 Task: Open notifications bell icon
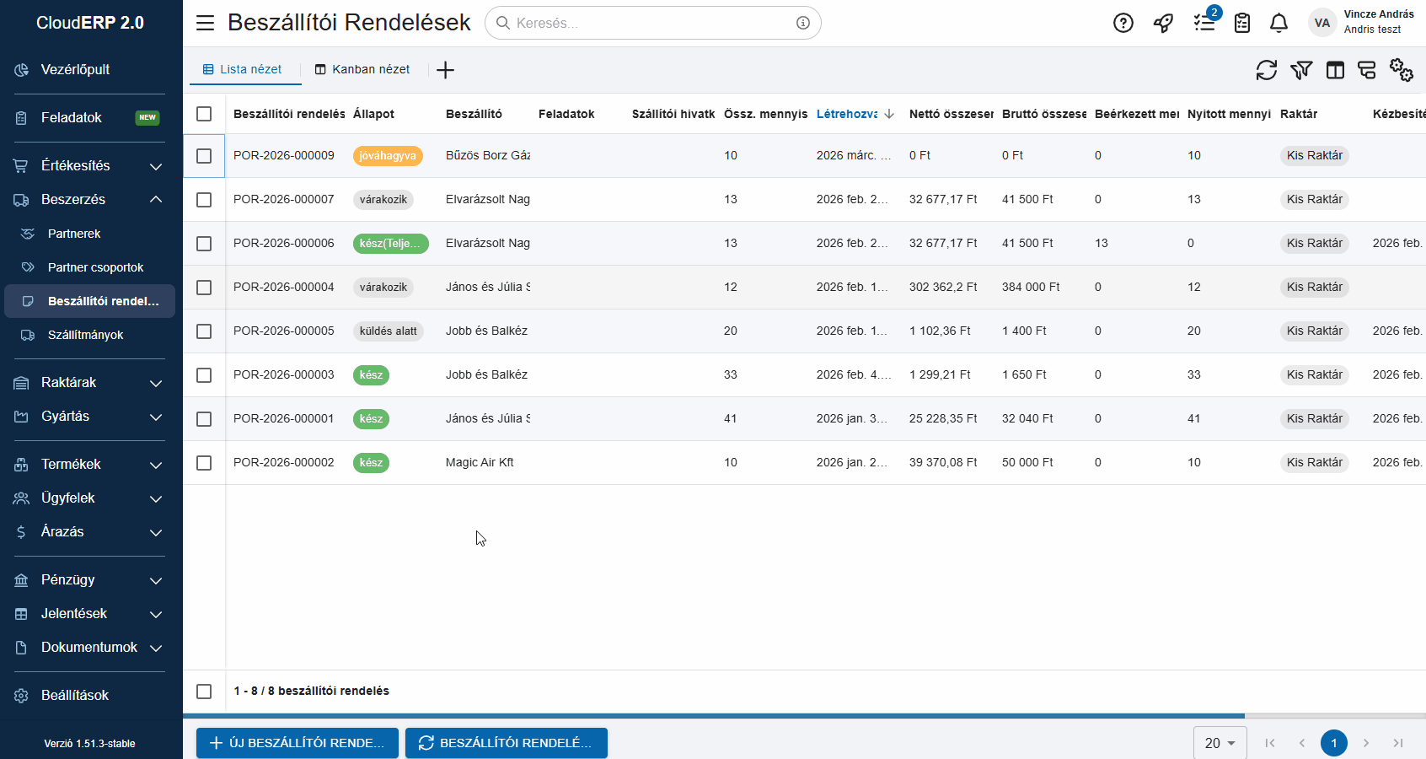[x=1279, y=23]
